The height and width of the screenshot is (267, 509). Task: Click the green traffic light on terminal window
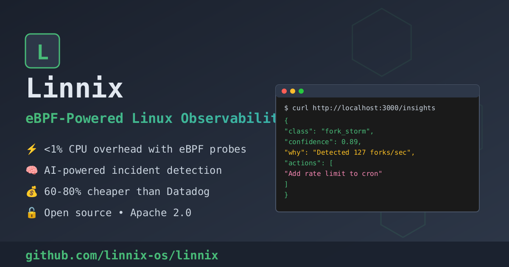pyautogui.click(x=301, y=91)
